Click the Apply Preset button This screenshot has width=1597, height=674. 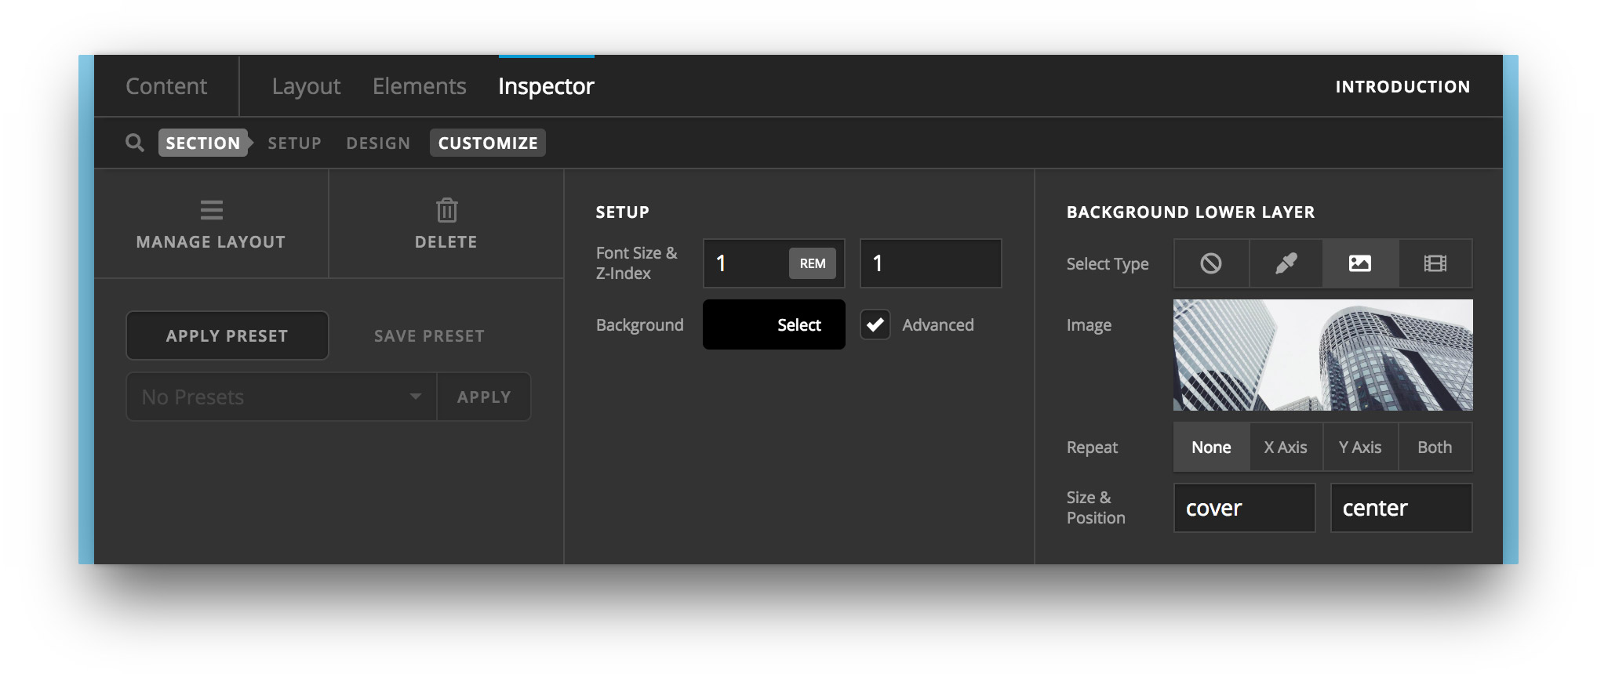click(x=227, y=335)
